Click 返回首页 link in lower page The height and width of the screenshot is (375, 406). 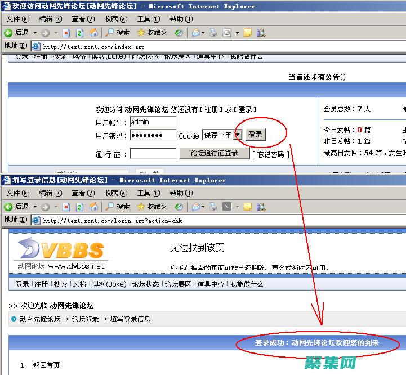(x=46, y=365)
